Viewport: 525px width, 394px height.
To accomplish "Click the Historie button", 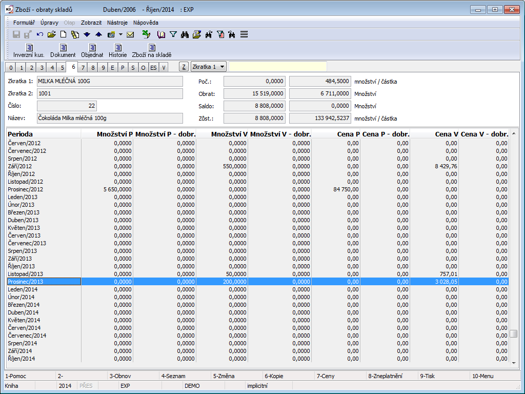I will coord(117,51).
